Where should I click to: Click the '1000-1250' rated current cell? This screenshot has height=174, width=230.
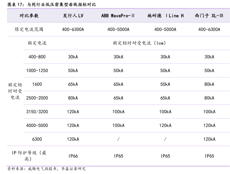tap(37, 70)
